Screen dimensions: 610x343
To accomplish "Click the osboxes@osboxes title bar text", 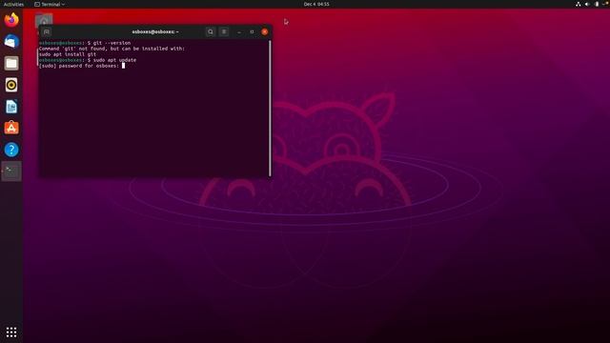I will pyautogui.click(x=155, y=31).
